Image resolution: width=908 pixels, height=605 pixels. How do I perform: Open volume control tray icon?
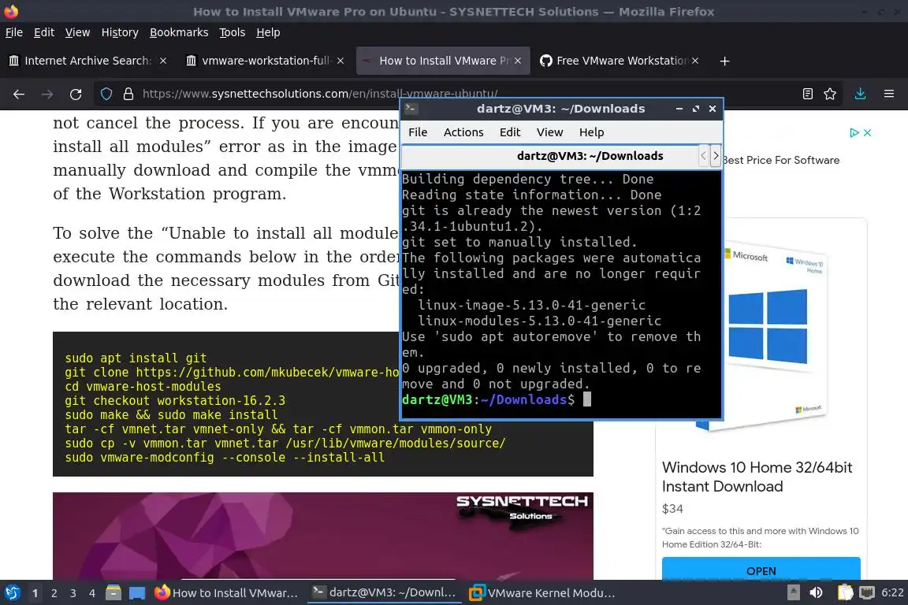(x=816, y=592)
